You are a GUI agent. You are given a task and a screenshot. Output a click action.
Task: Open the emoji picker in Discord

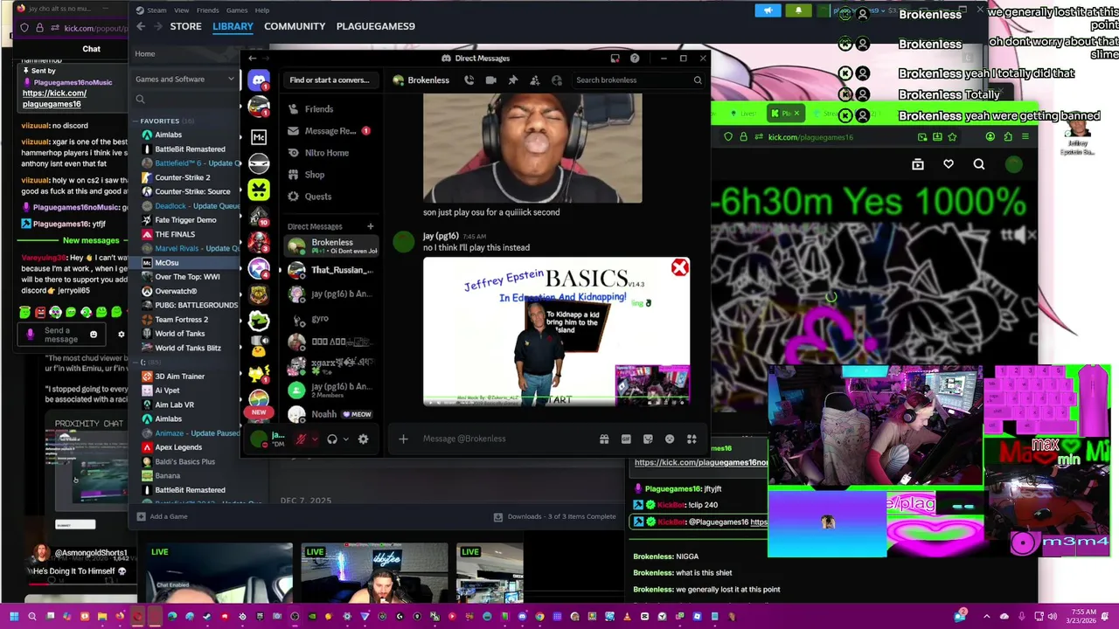tap(670, 439)
